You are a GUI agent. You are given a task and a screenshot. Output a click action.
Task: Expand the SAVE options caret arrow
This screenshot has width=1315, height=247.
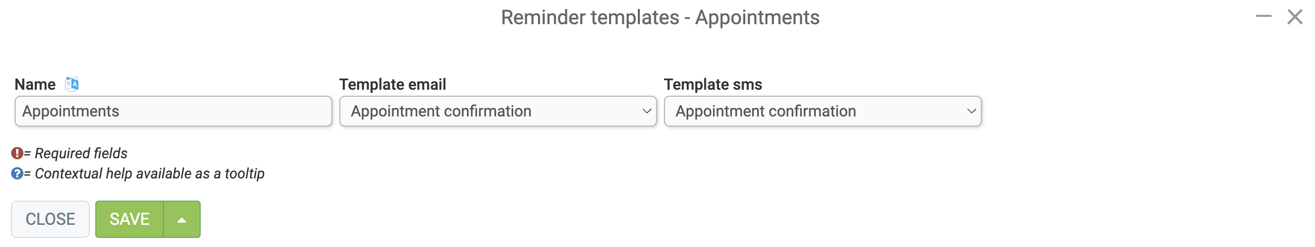182,219
